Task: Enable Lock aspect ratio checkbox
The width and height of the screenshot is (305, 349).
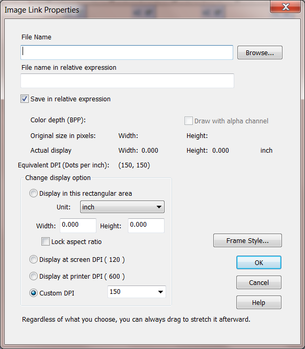Action: click(x=46, y=241)
